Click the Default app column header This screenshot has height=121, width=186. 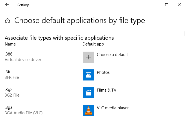(x=93, y=44)
